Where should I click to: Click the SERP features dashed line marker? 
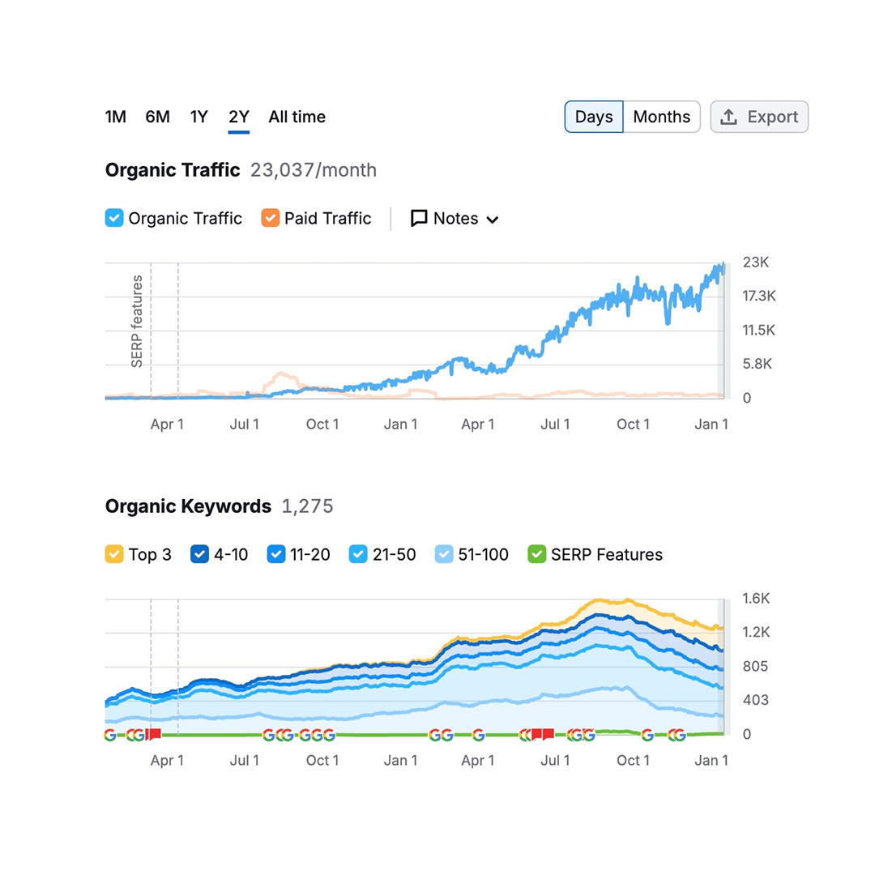pos(152,324)
